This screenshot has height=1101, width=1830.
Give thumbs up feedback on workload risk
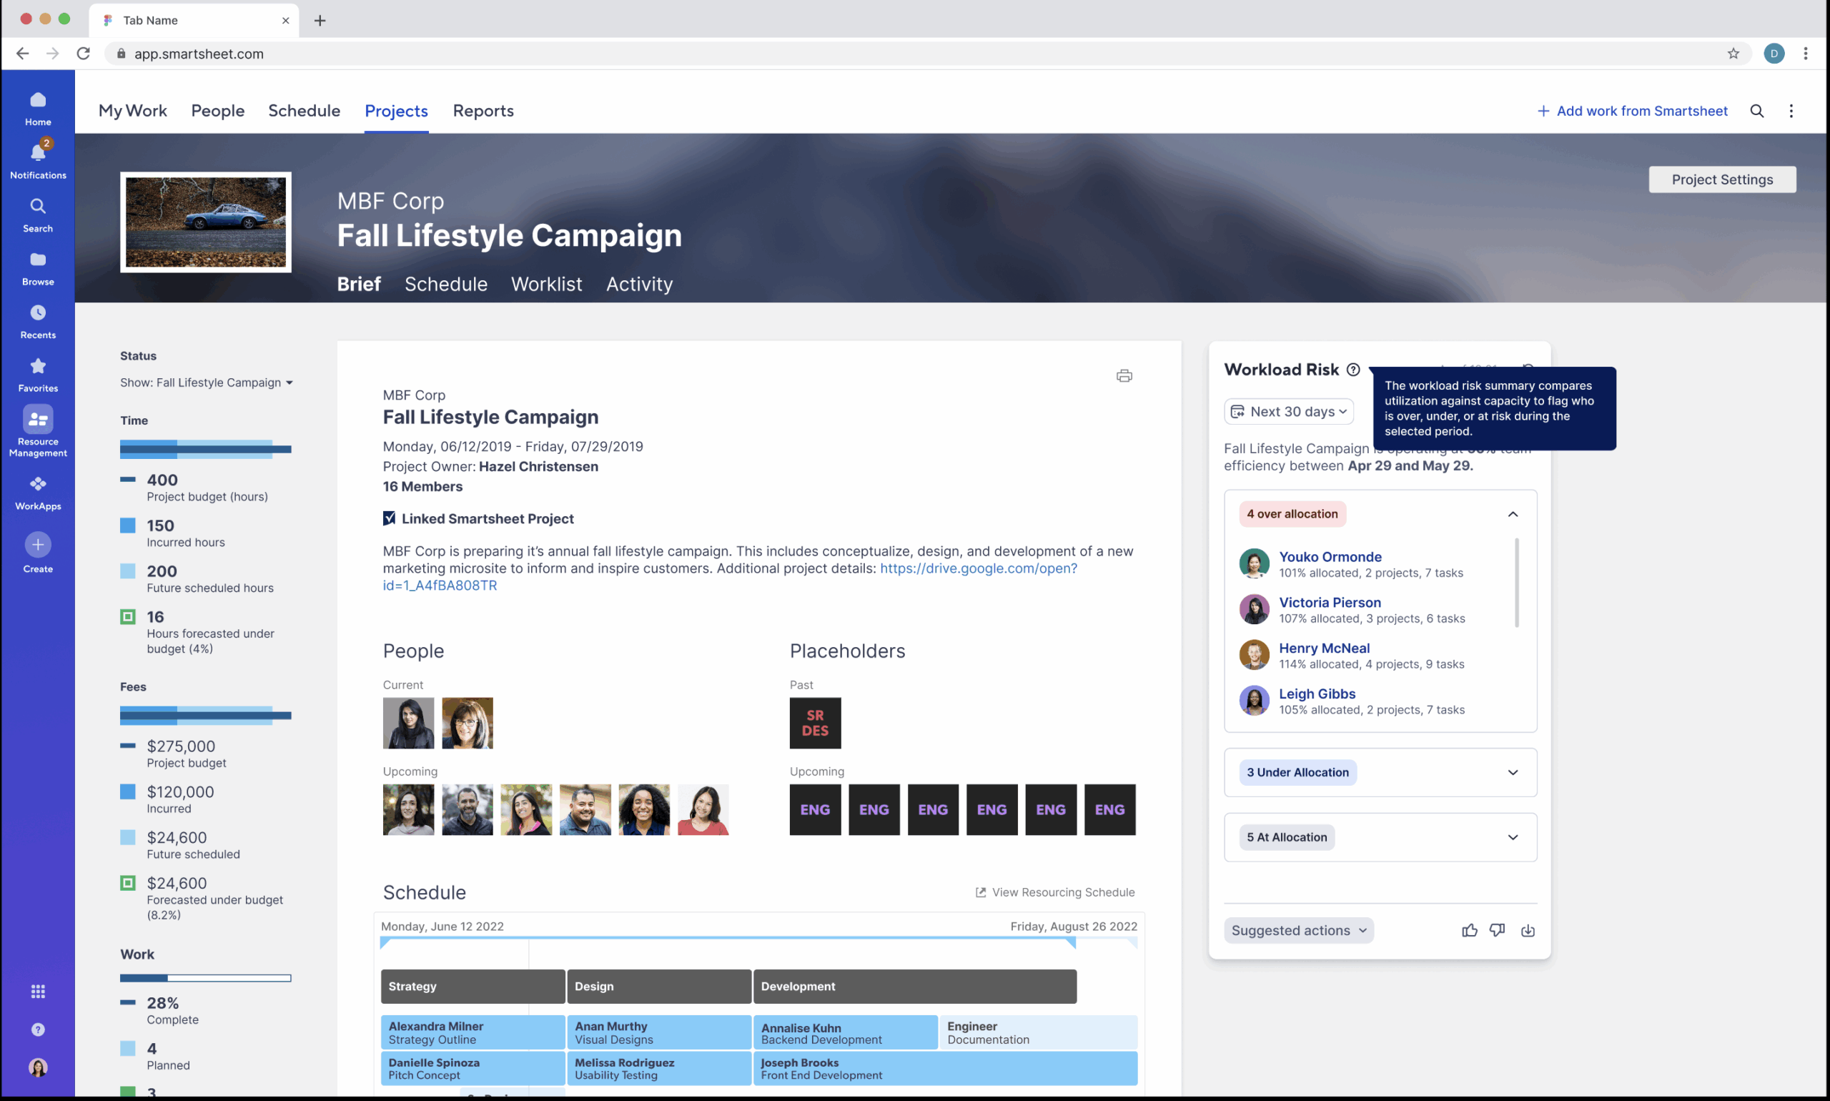pos(1469,929)
